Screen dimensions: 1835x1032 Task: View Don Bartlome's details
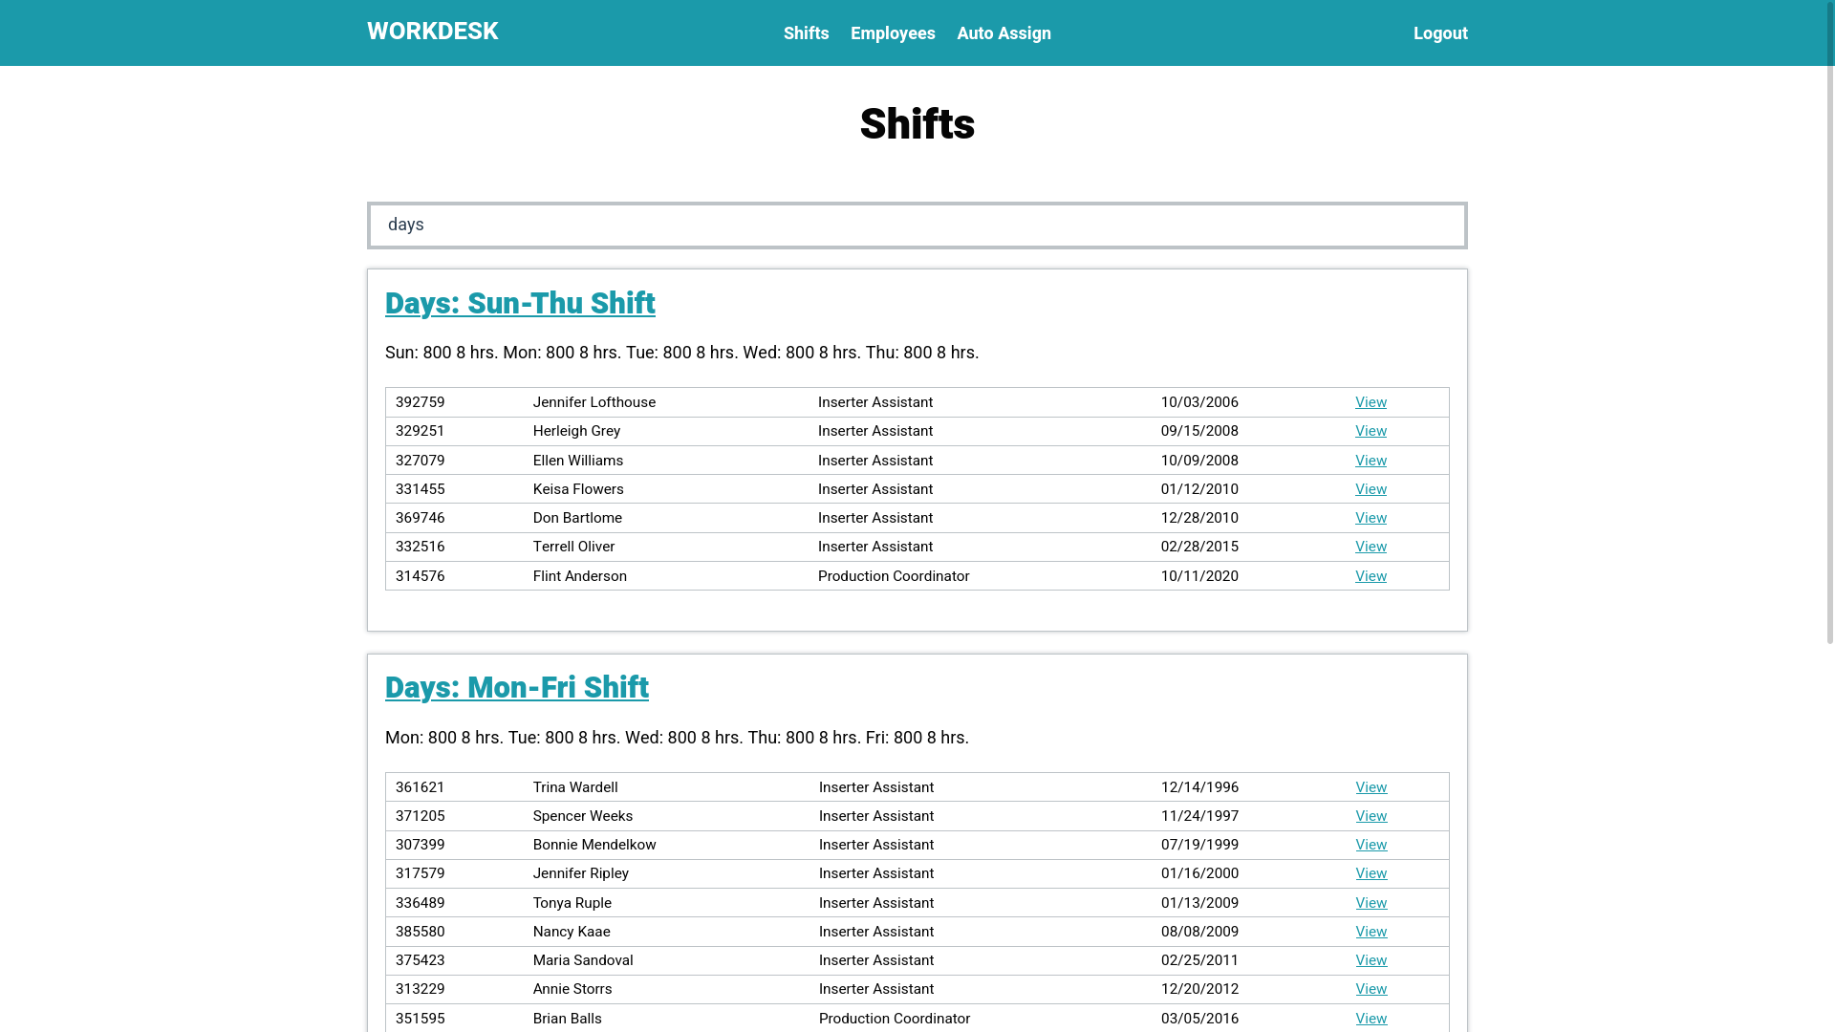(1370, 518)
